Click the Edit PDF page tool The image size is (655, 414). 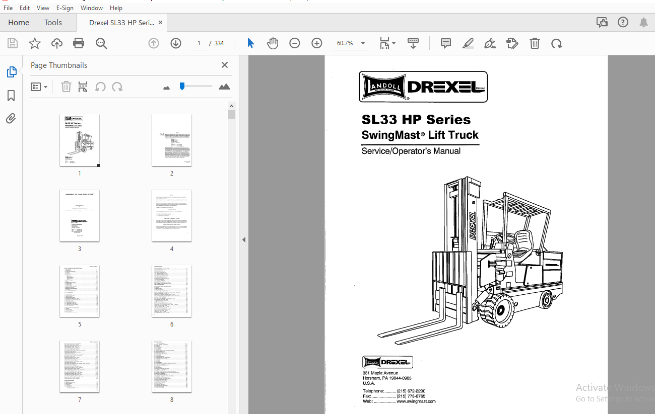512,43
